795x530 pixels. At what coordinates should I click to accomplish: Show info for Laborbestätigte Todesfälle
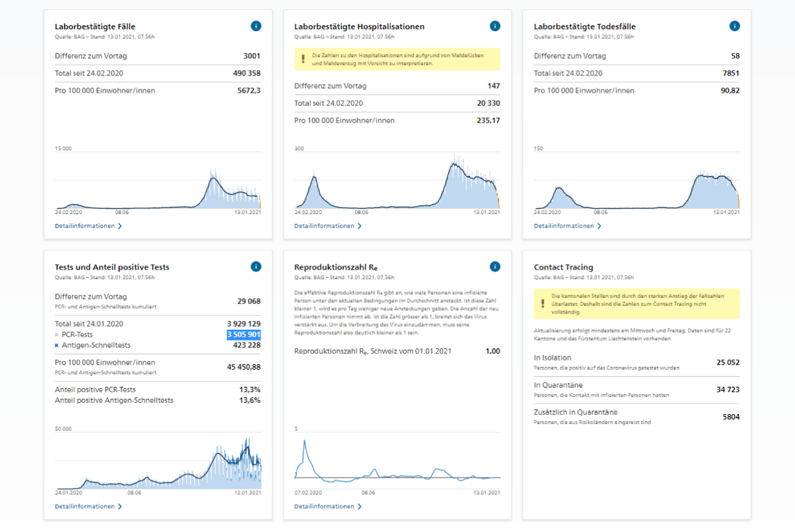click(x=735, y=26)
